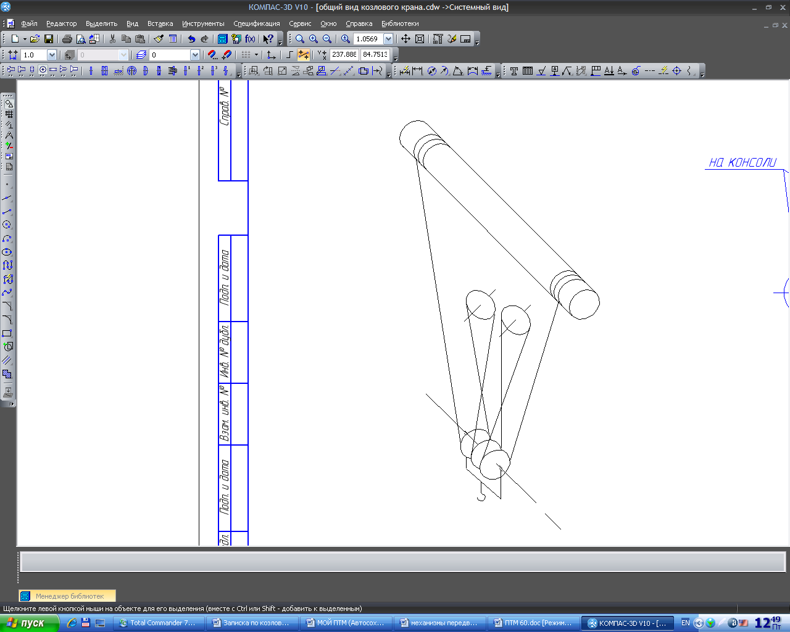Click the Менеджер библиотек tab button
Viewport: 790px width, 632px height.
(x=67, y=596)
